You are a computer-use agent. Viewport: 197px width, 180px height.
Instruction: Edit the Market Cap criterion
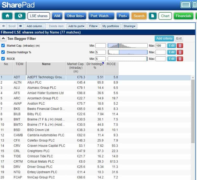172,46
